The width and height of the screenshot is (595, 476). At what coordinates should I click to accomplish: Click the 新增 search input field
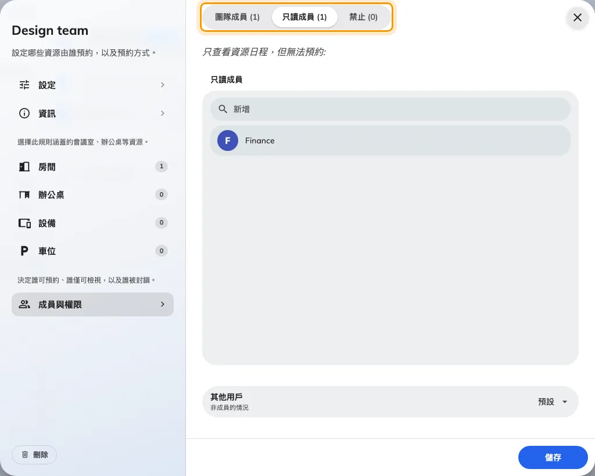[390, 109]
